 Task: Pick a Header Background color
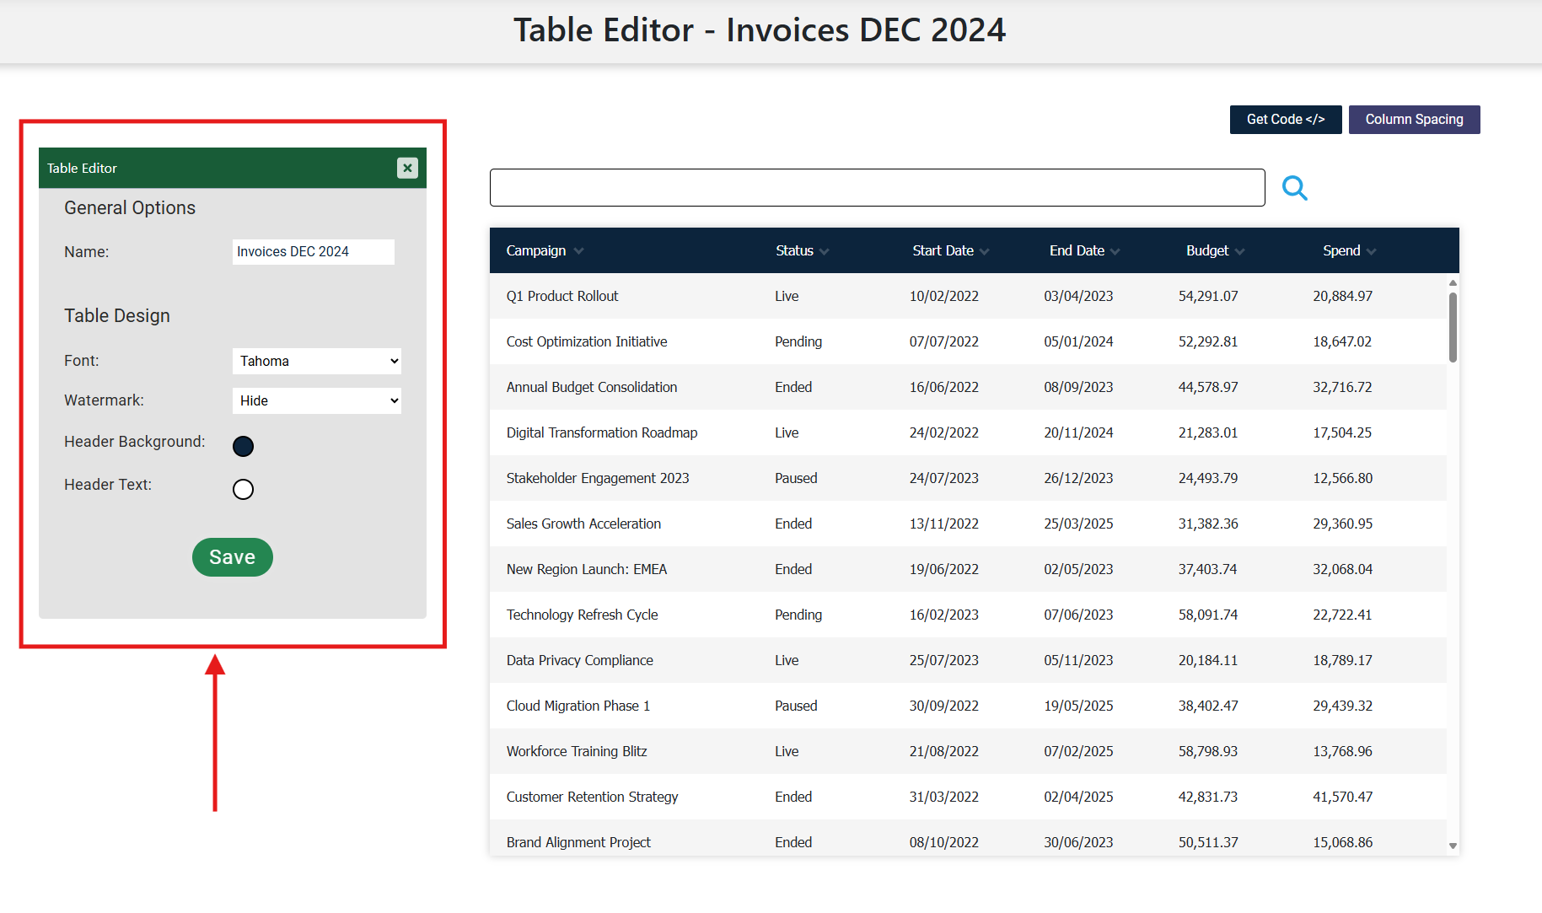[x=243, y=446]
